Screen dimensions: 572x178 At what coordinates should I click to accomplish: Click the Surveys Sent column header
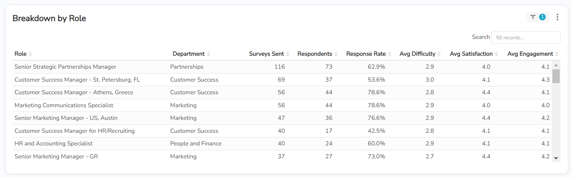(266, 54)
